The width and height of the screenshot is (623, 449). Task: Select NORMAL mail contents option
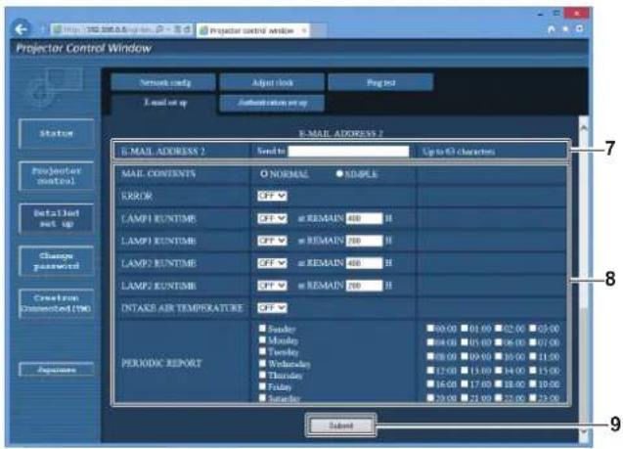(263, 174)
